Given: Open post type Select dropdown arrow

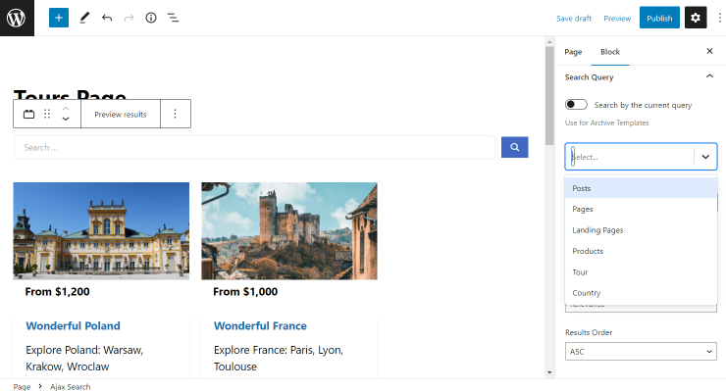Looking at the screenshot, I should (705, 157).
